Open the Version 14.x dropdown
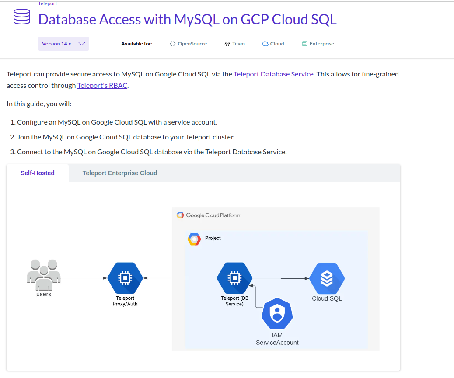This screenshot has height=378, width=454. point(63,44)
